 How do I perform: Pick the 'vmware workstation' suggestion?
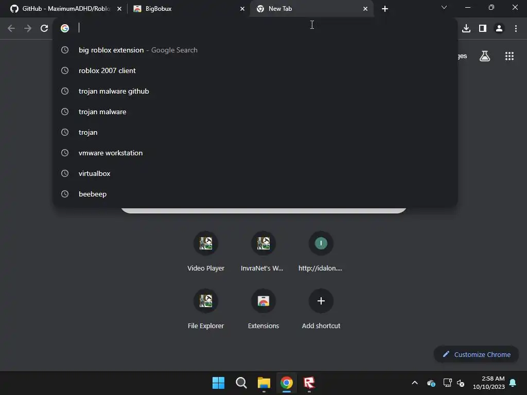pos(255,153)
